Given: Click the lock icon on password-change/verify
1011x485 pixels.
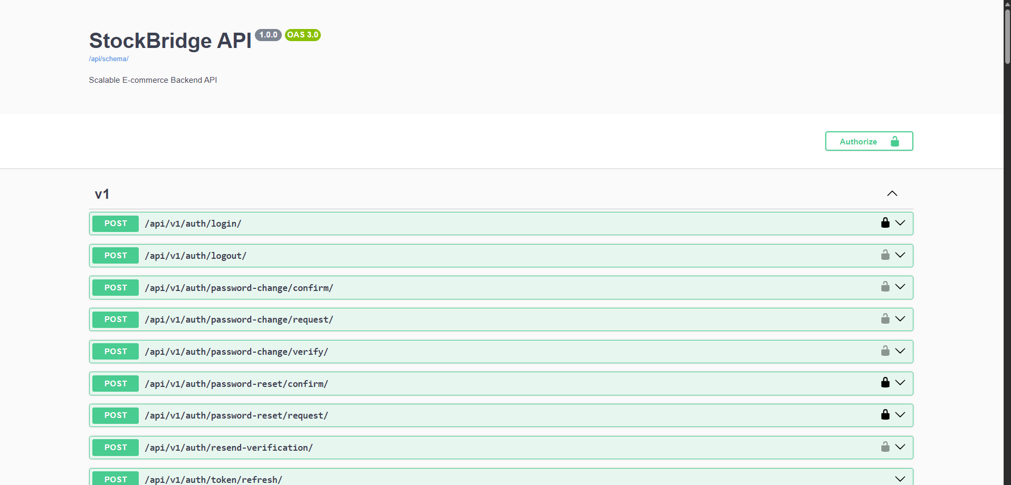Looking at the screenshot, I should (x=885, y=351).
